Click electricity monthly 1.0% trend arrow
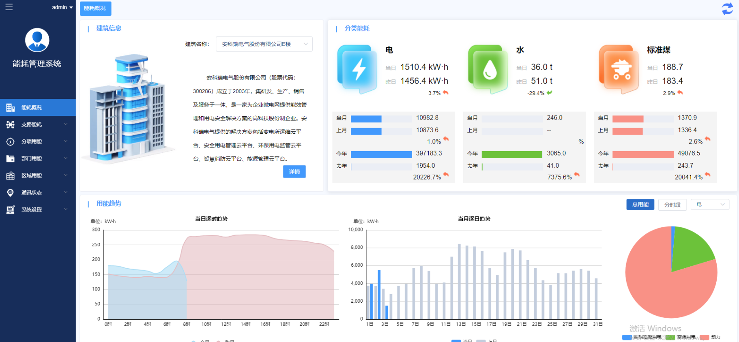This screenshot has width=739, height=342. pyautogui.click(x=446, y=139)
